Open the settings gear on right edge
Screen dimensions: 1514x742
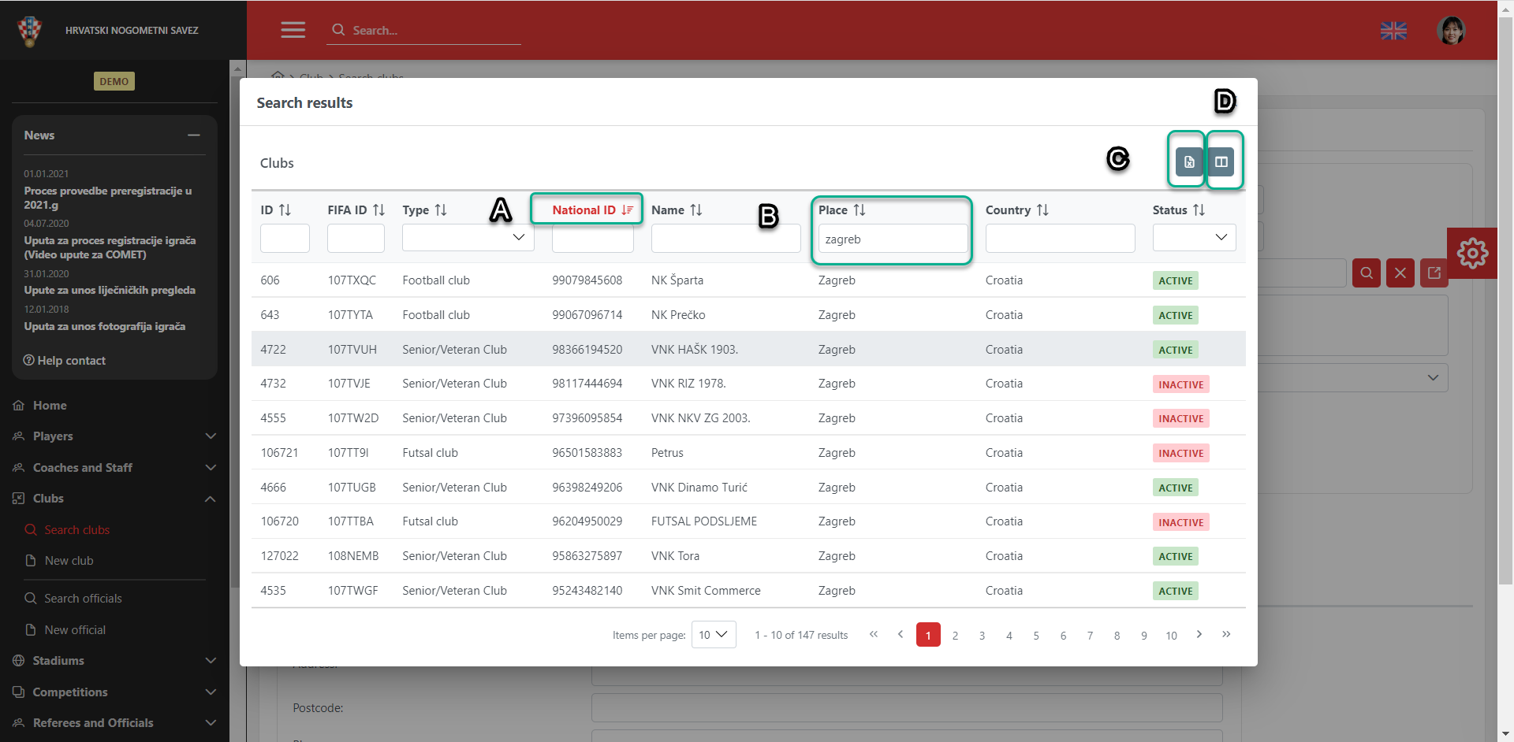click(x=1471, y=254)
